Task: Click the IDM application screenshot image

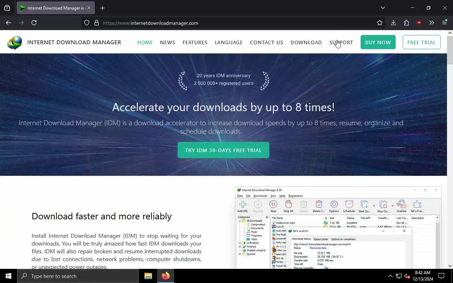Action: (x=338, y=227)
